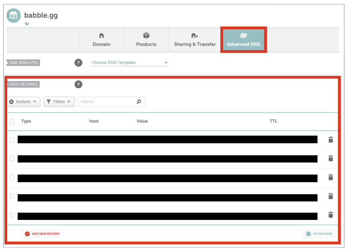This screenshot has width=348, height=252.
Task: Click the HOST RECORDS section label
Action: [23, 85]
